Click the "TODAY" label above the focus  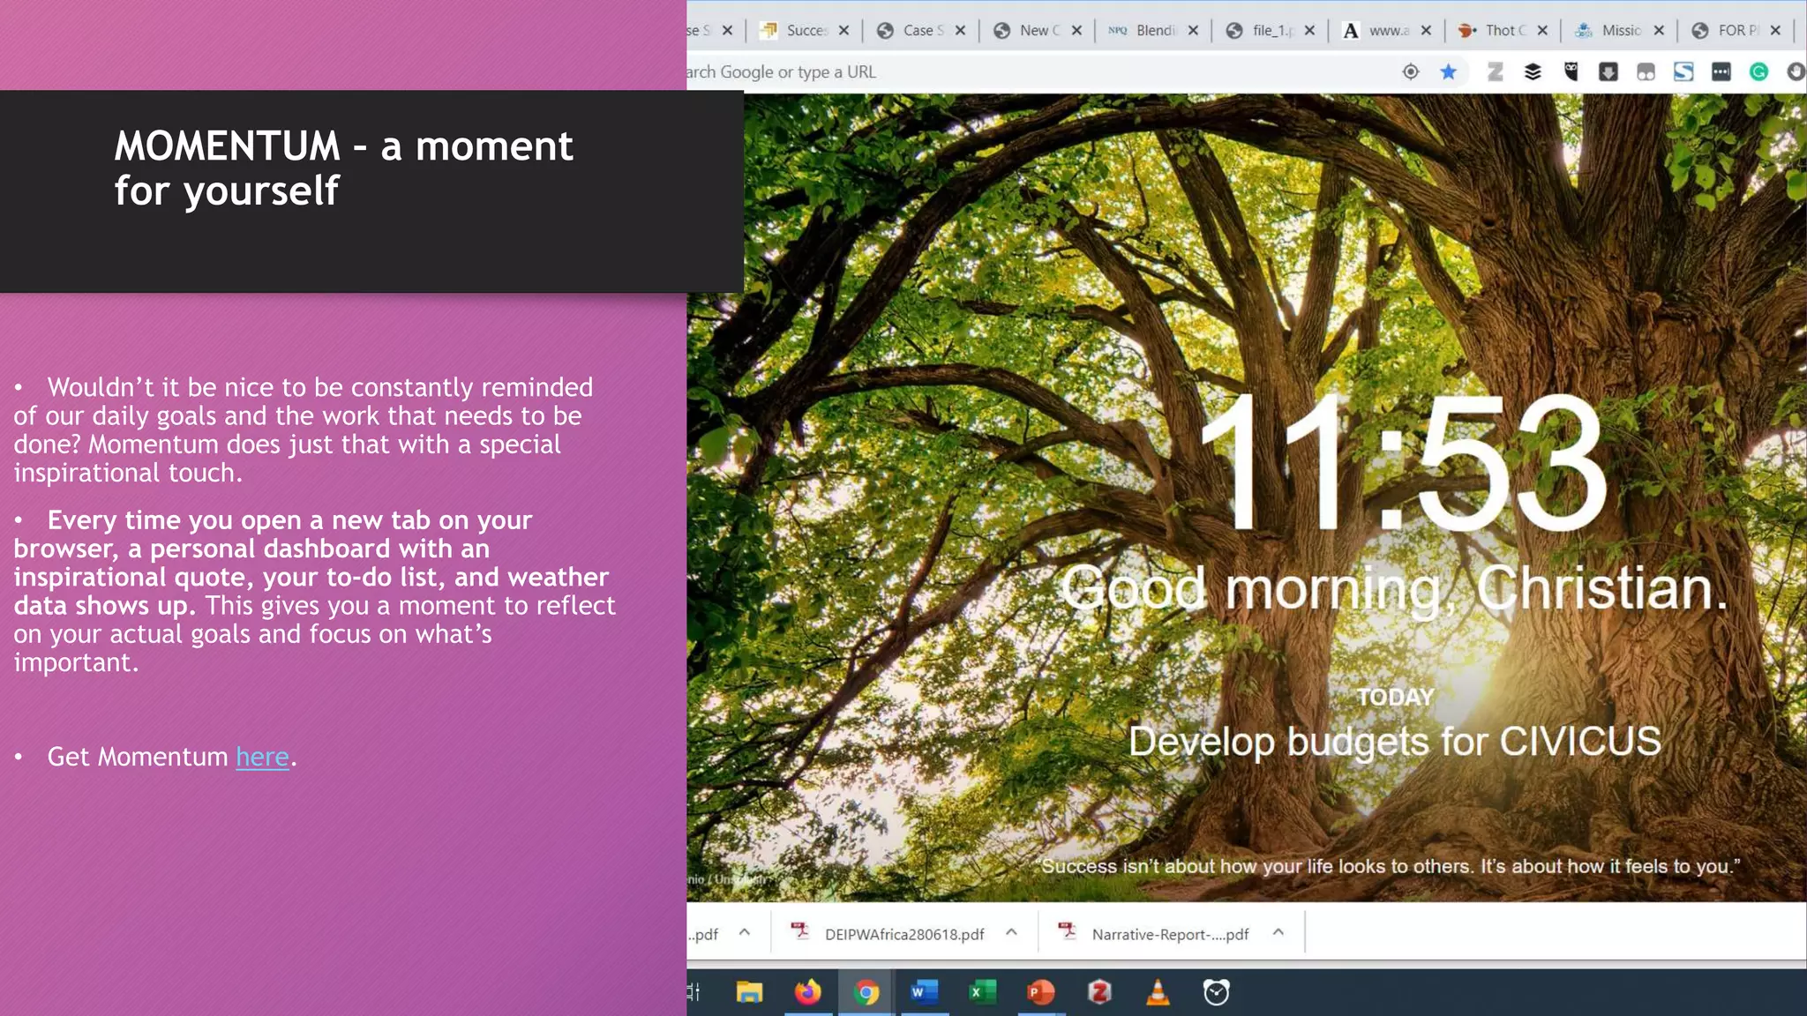tap(1395, 697)
